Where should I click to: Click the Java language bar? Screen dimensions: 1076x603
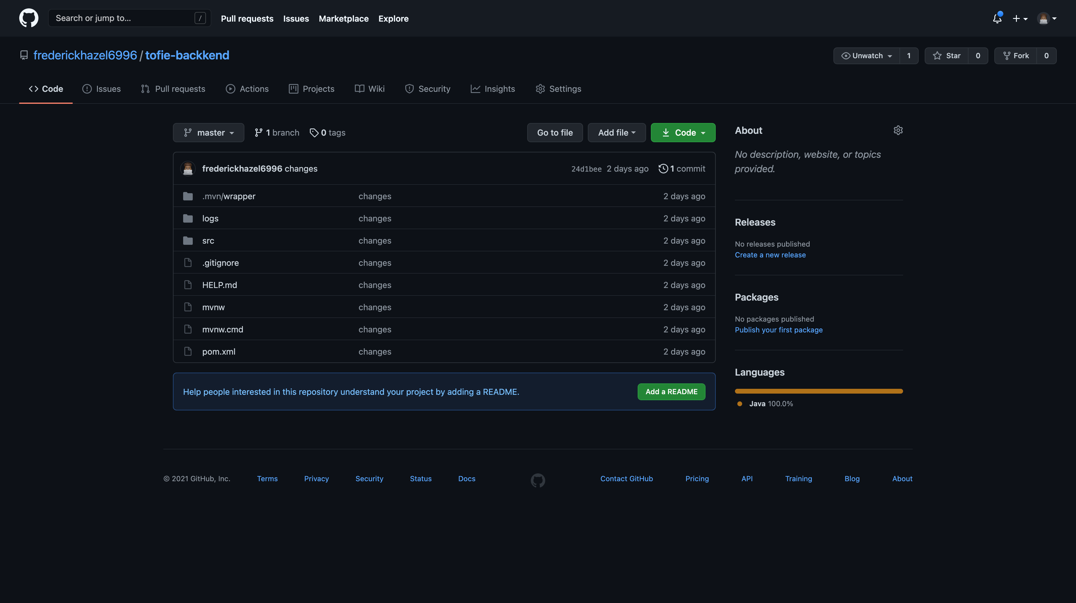(819, 391)
